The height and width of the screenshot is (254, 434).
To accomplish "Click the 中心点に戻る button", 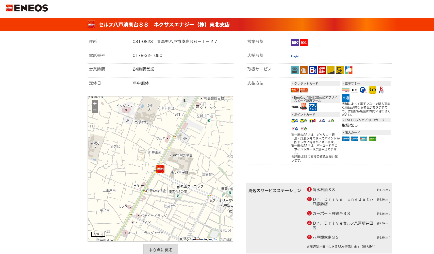I will 160,249.
